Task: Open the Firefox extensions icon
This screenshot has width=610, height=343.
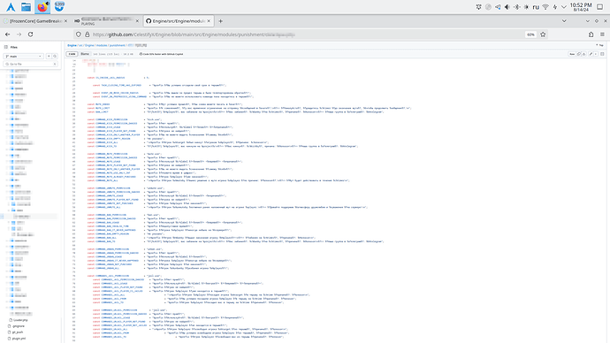Action: (591, 34)
